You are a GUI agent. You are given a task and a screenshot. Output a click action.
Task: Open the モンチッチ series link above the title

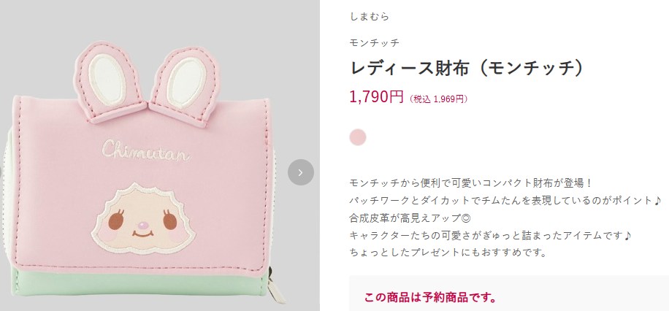[374, 42]
